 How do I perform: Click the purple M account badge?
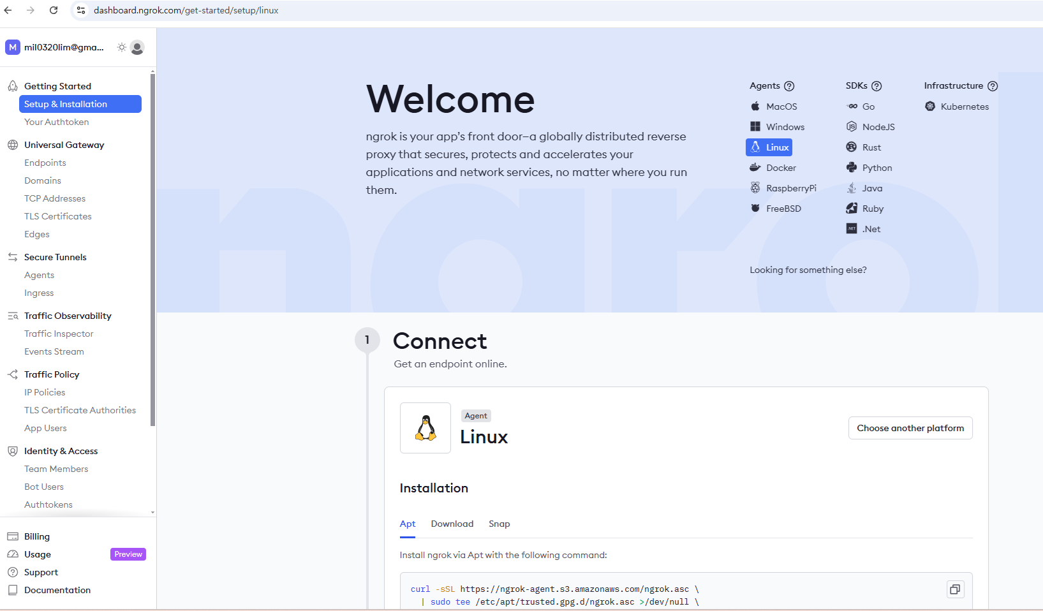13,47
